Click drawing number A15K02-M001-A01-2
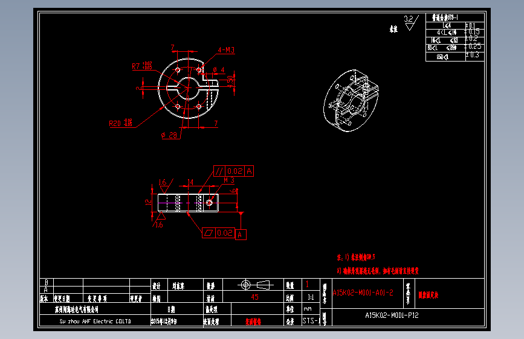Screen dimensions: 524x339 coord(363,293)
